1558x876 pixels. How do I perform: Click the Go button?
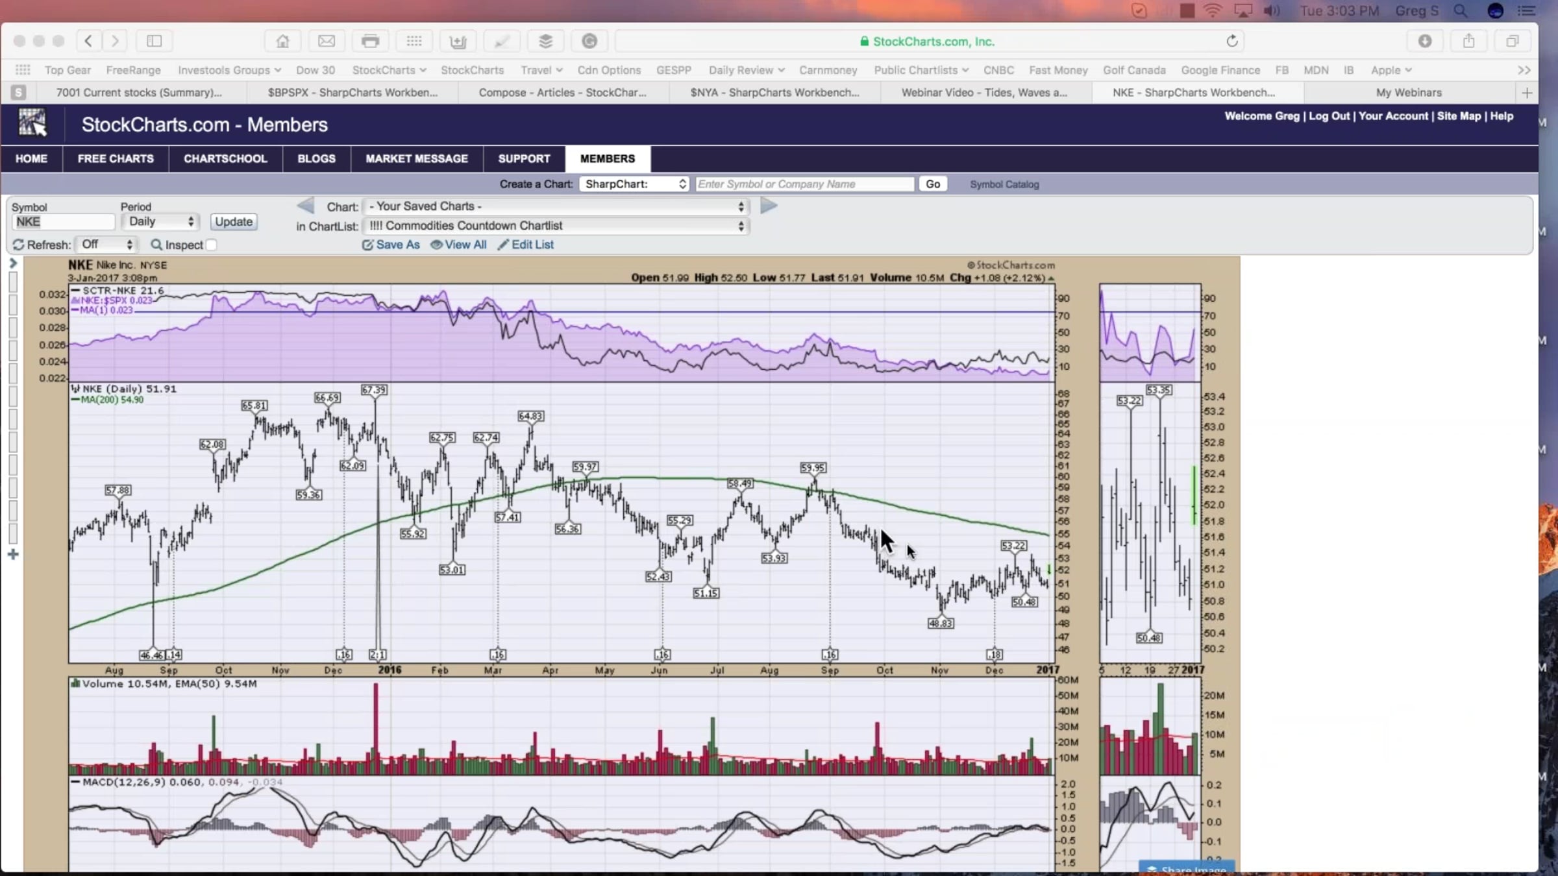[x=933, y=184]
